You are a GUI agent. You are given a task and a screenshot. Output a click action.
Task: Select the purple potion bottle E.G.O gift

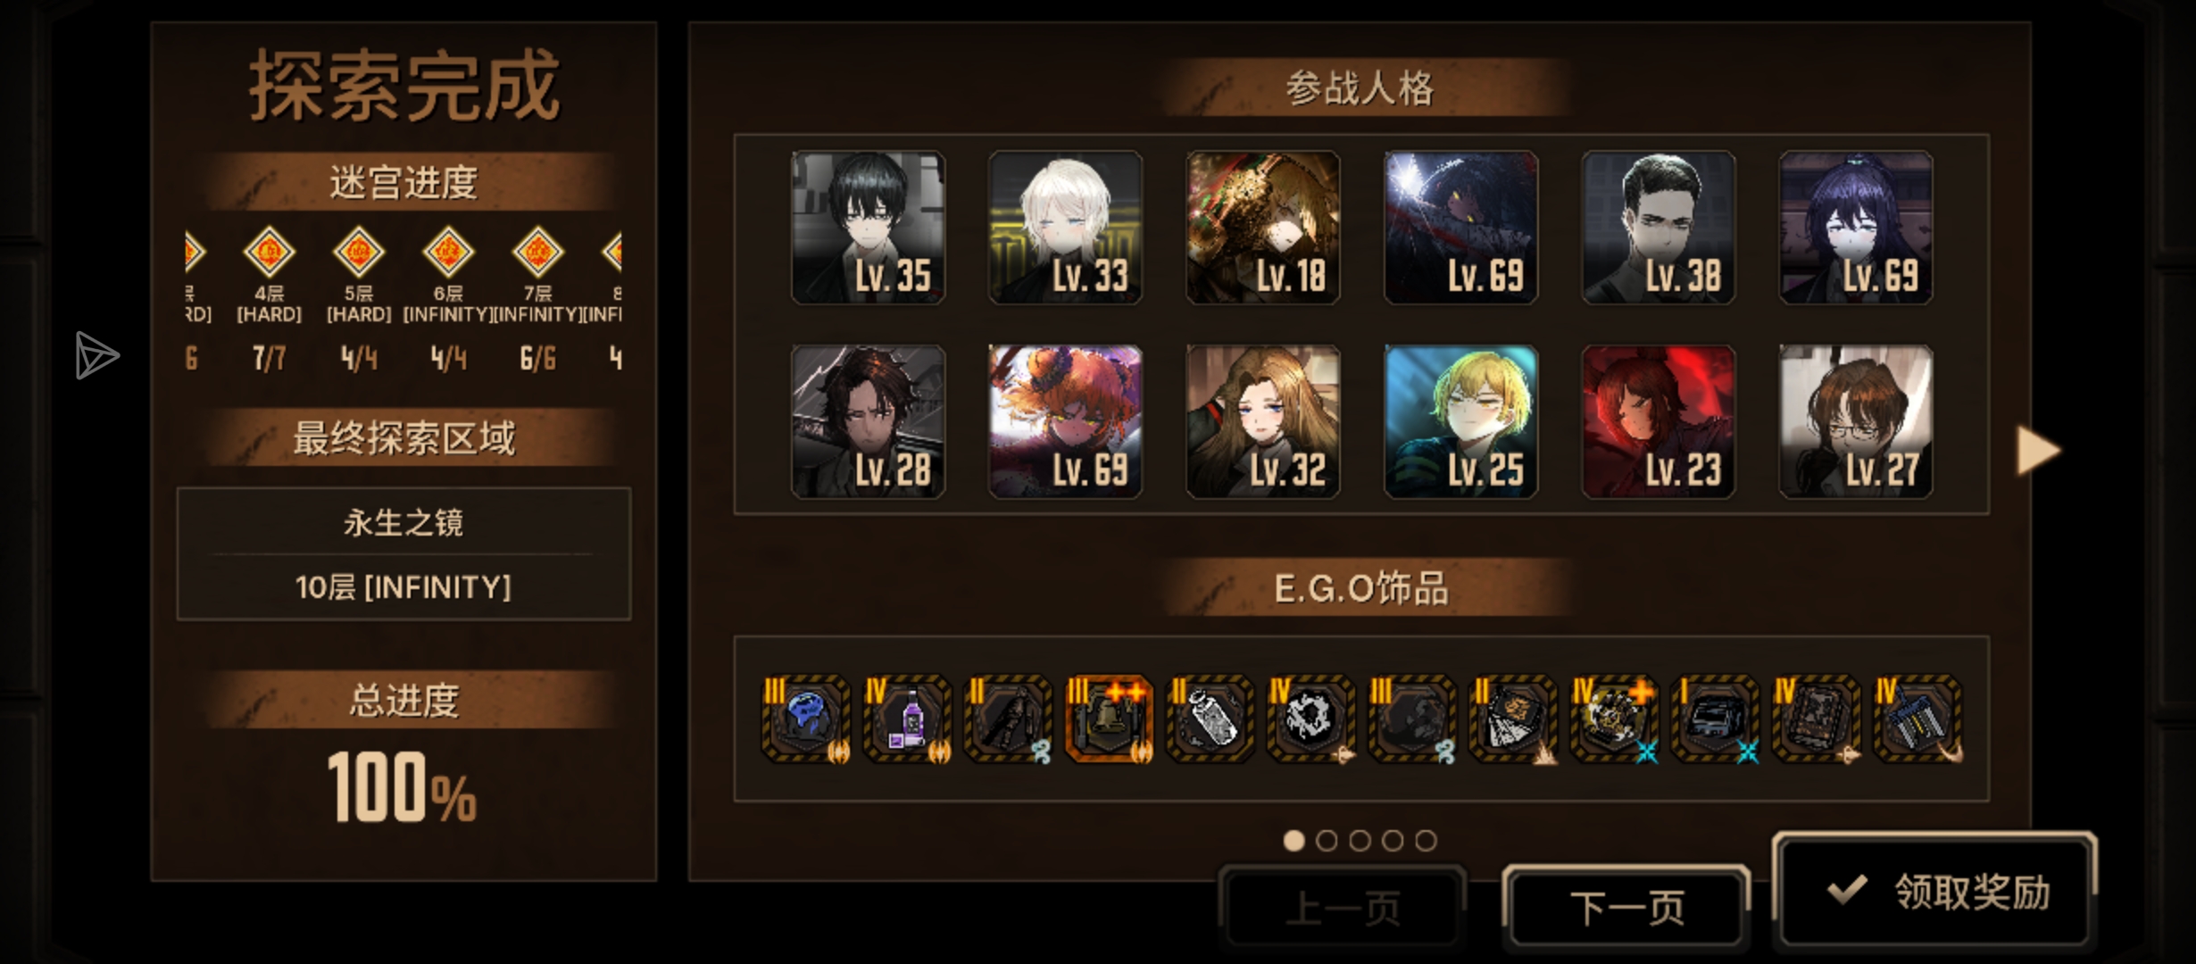907,719
